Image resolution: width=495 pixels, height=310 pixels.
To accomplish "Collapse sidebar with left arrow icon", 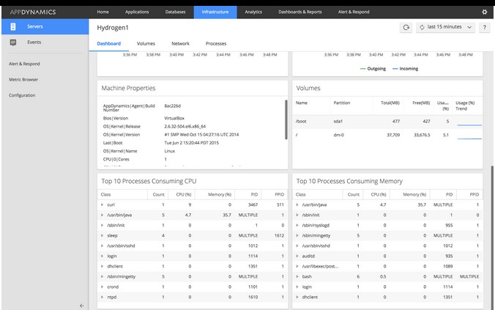I will (81, 305).
